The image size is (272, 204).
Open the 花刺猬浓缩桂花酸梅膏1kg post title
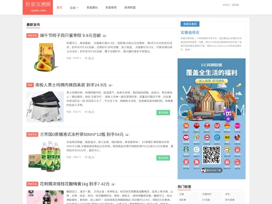click(x=75, y=184)
